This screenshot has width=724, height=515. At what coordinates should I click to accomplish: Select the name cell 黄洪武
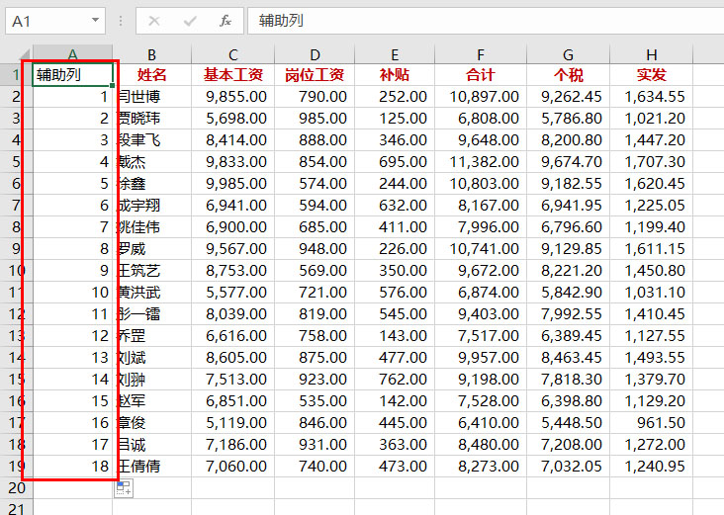click(x=152, y=293)
